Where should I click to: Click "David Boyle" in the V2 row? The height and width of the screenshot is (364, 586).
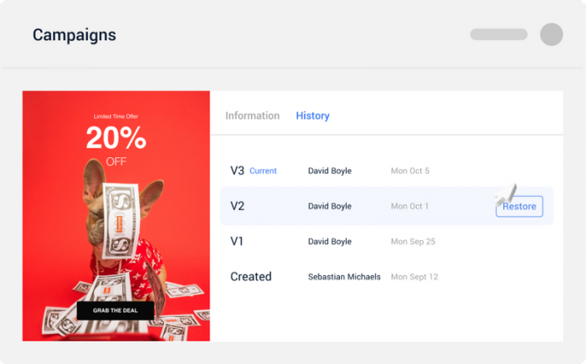click(330, 206)
